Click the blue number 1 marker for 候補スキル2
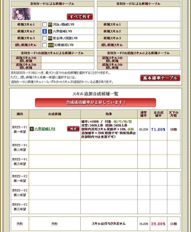The width and height of the screenshot is (191, 232). click(44, 31)
